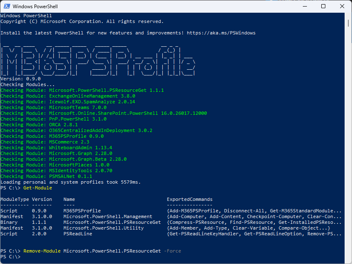Click the 'Windows PowerShell' title bar caption
This screenshot has width=352, height=264.
[35, 7]
